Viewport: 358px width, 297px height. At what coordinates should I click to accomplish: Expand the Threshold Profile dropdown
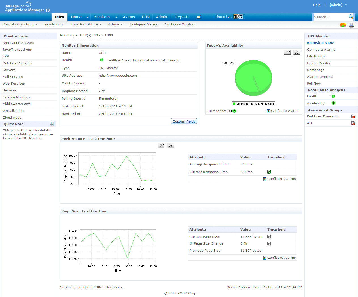pyautogui.click(x=86, y=24)
